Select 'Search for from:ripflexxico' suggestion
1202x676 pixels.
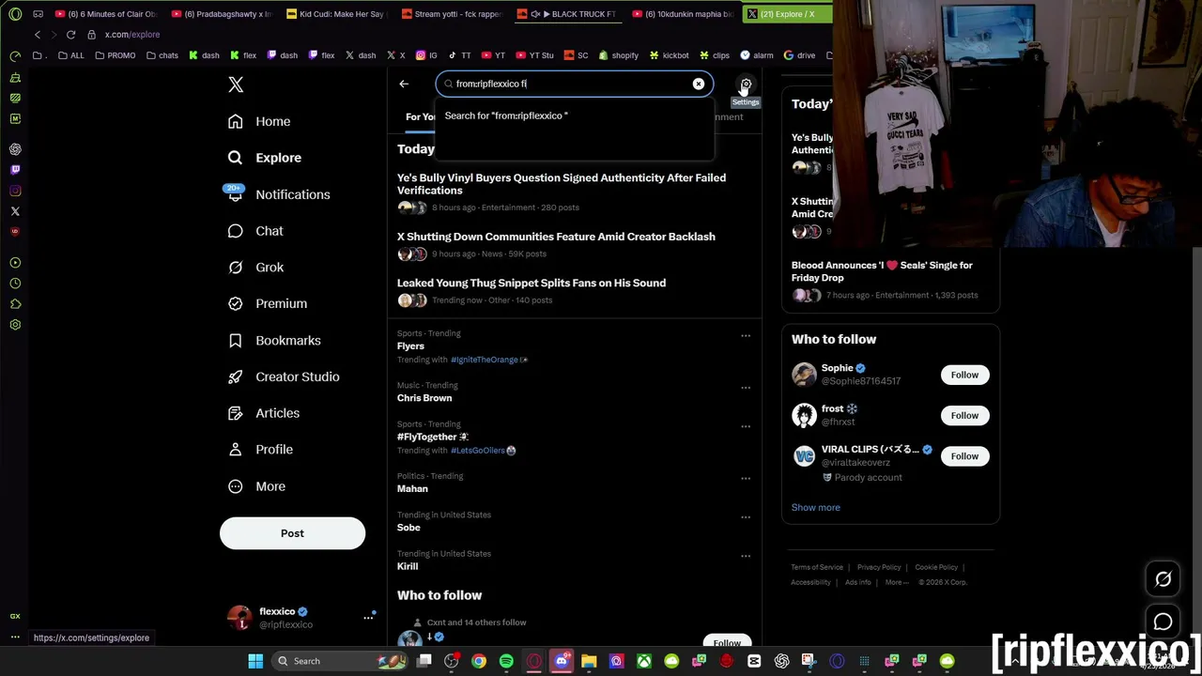point(574,115)
